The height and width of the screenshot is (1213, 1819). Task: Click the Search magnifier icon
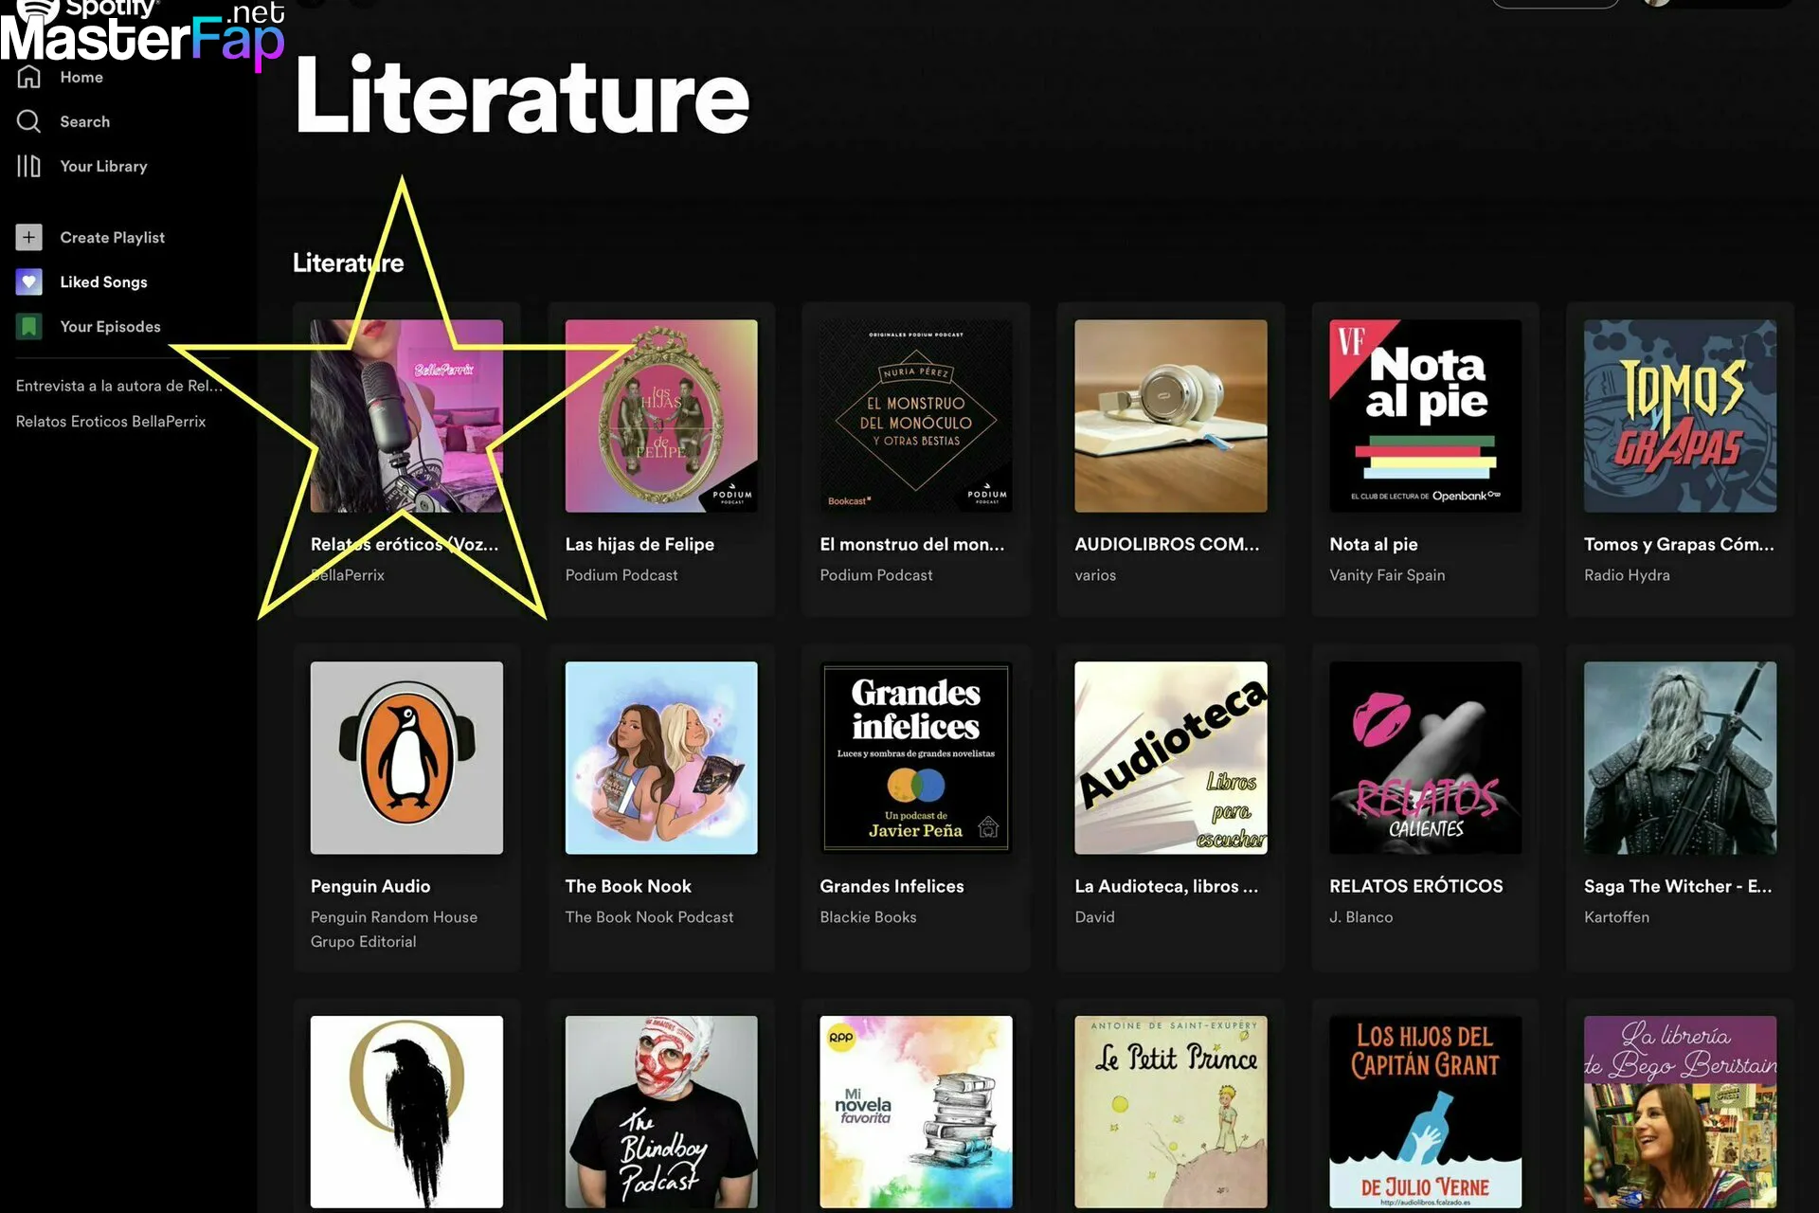pos(28,121)
